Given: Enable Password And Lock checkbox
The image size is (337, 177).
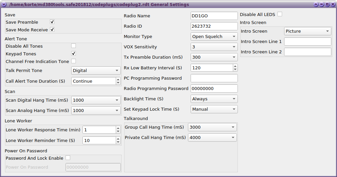Looking at the screenshot, I should [x=68, y=158].
